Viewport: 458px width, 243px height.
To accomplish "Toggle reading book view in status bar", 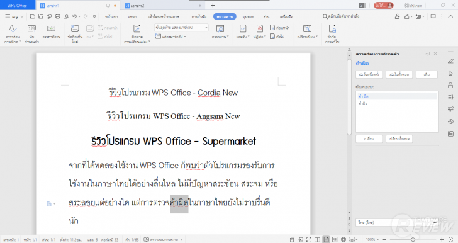I will pyautogui.click(x=318, y=239).
